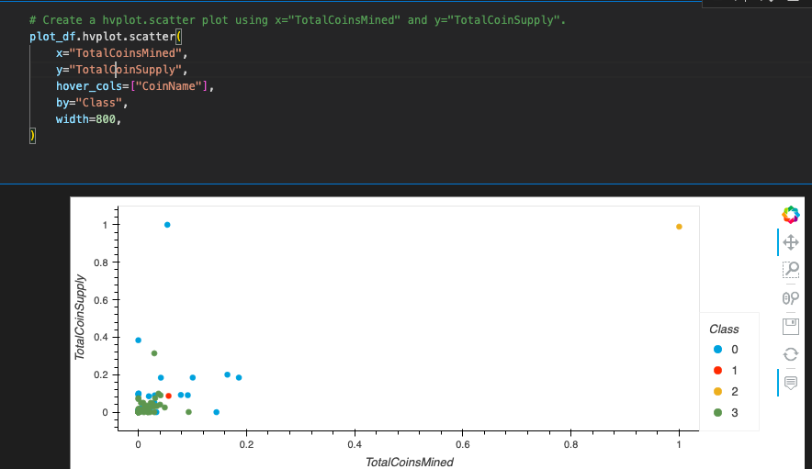Toggle Class 1 red legend entry
812x469 pixels.
tap(726, 371)
